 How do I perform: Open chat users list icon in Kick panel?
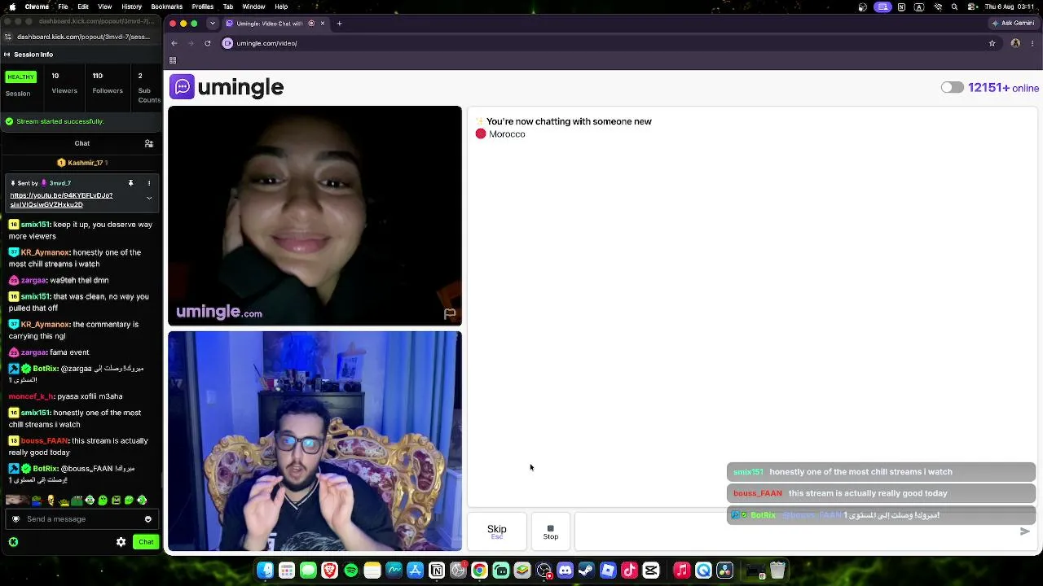(149, 143)
